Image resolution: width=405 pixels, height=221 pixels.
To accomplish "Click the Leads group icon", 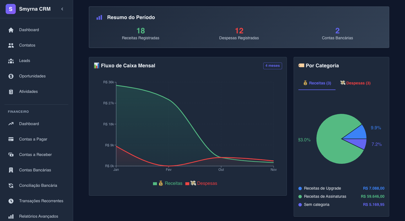I will click(11, 61).
